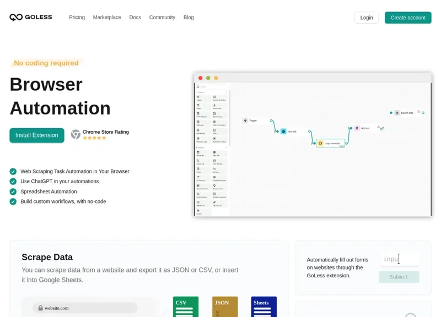
Task: Open the Get text node on the canvas
Action: pos(364,129)
